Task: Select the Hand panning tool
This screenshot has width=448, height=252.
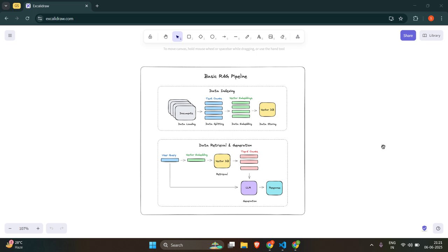Action: (x=166, y=37)
